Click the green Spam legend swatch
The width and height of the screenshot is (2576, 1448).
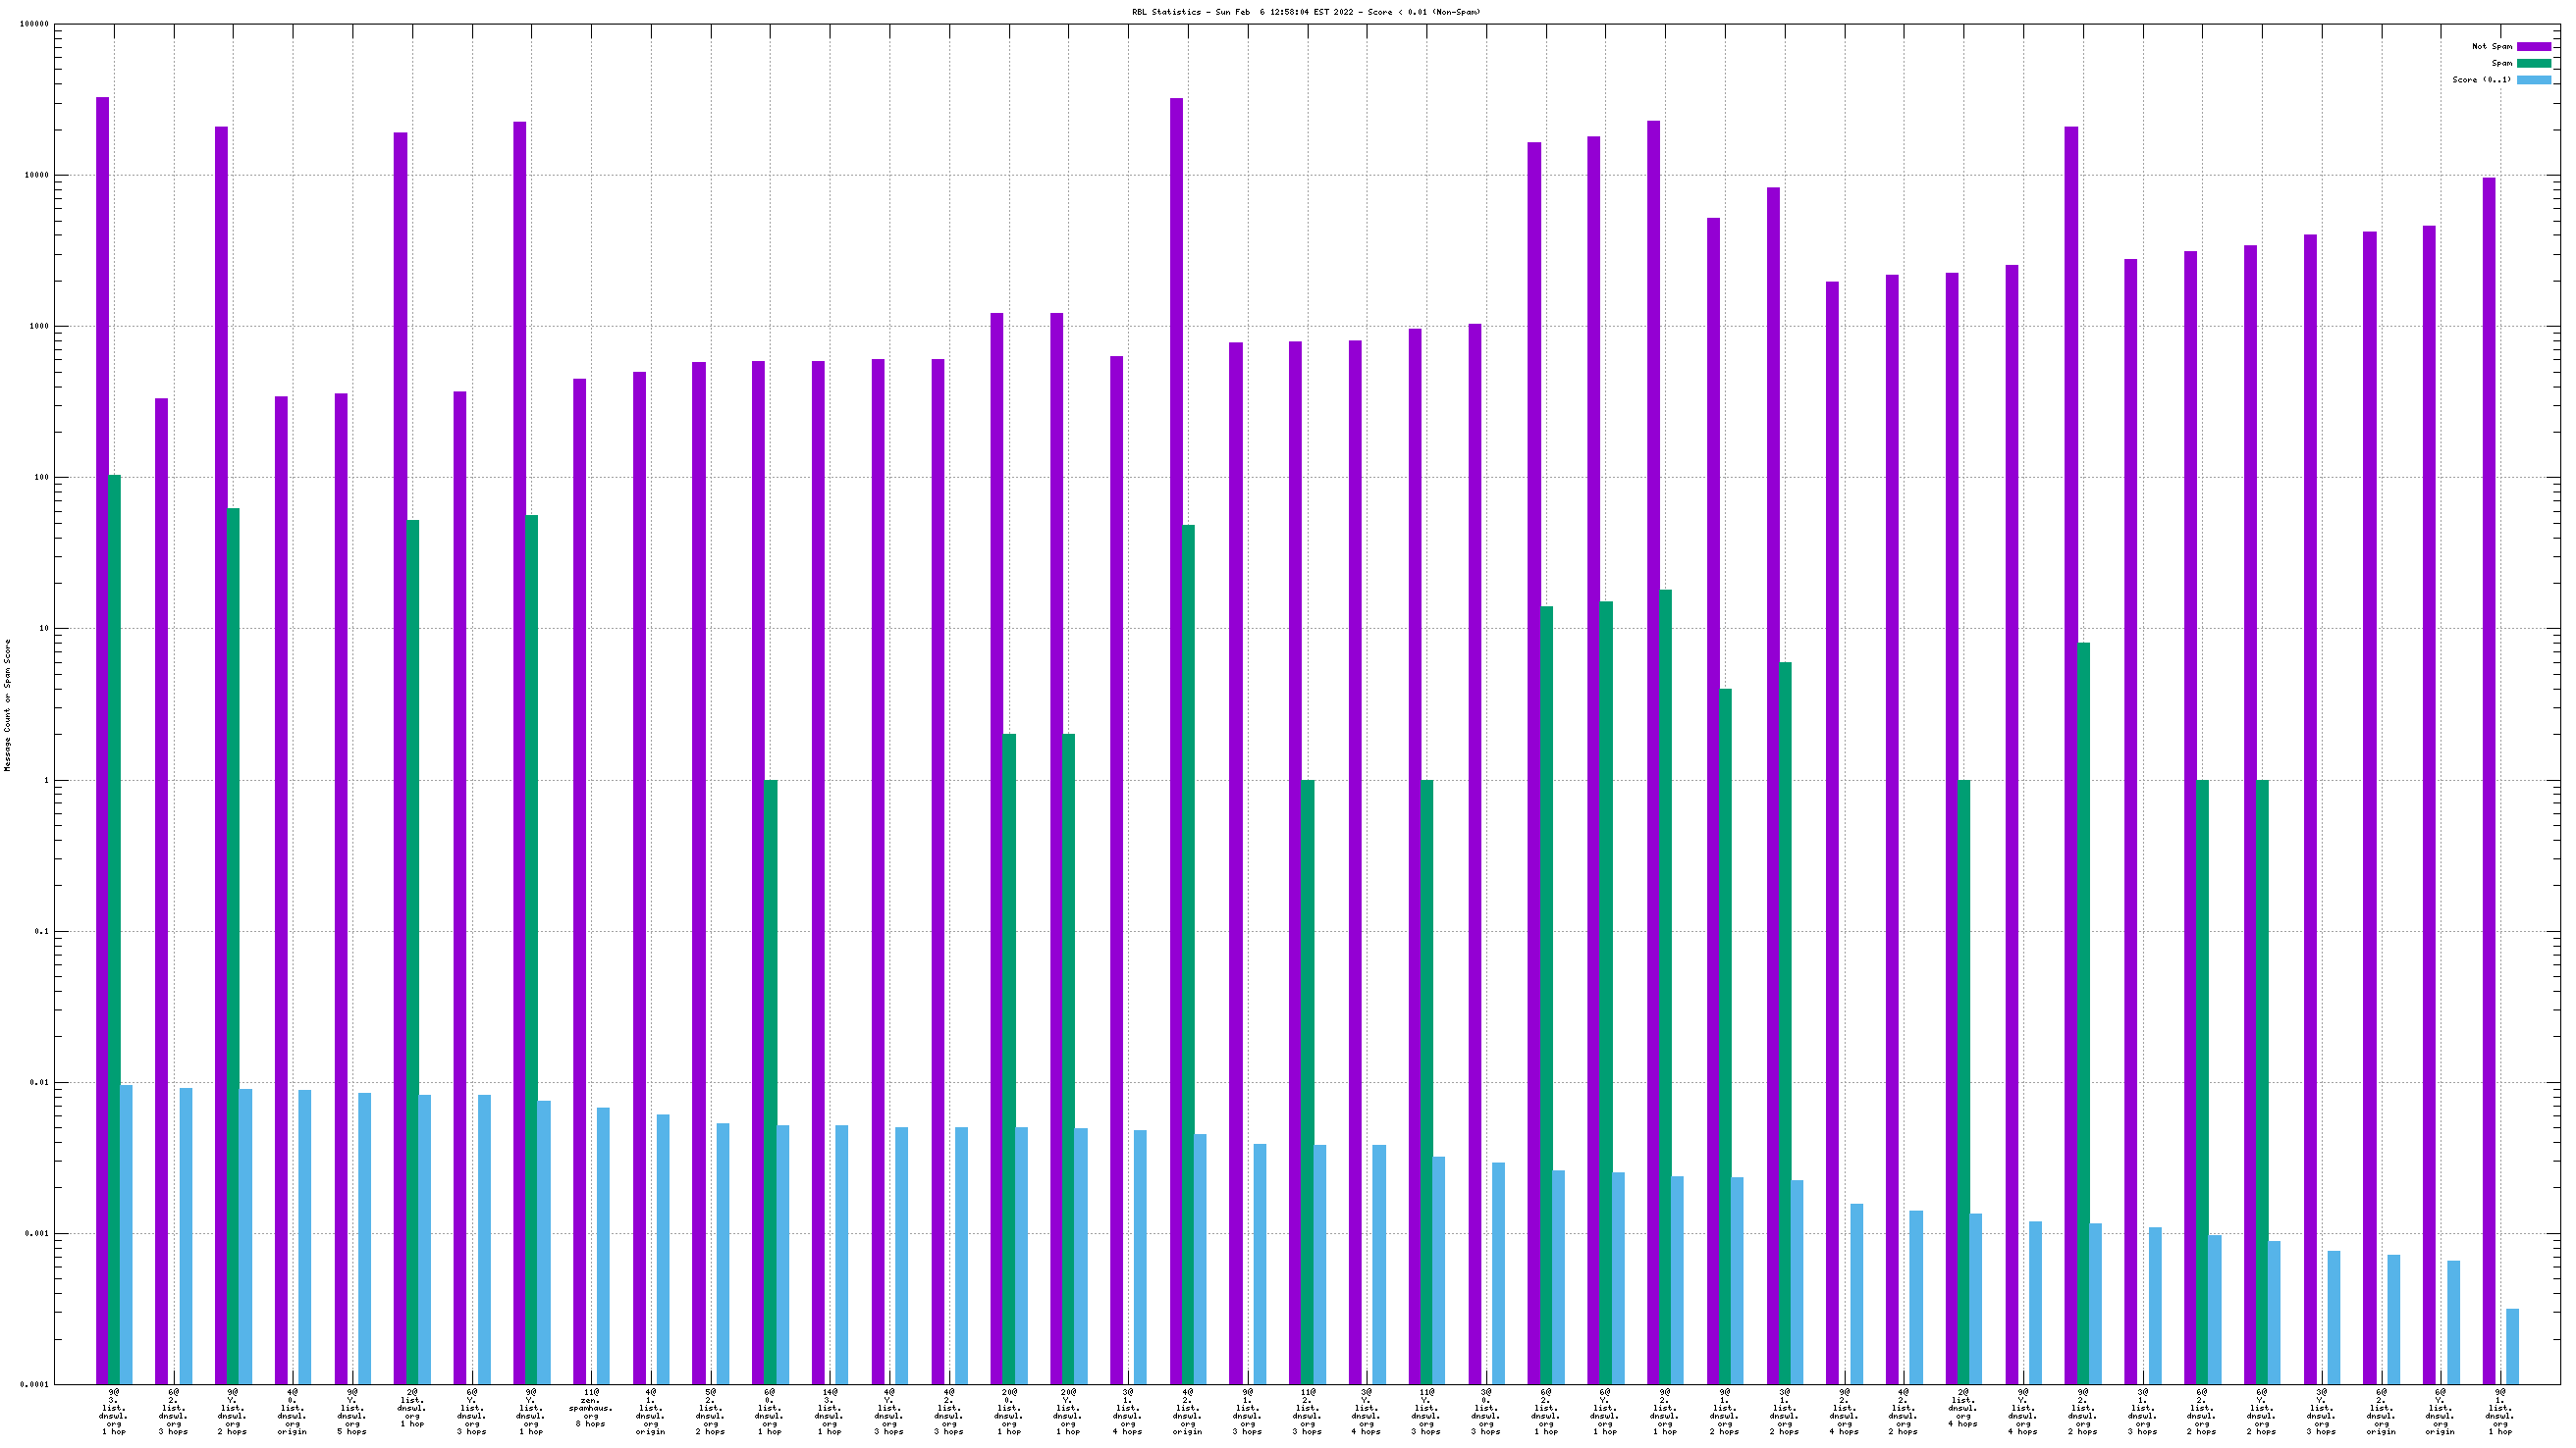pos(2533,63)
